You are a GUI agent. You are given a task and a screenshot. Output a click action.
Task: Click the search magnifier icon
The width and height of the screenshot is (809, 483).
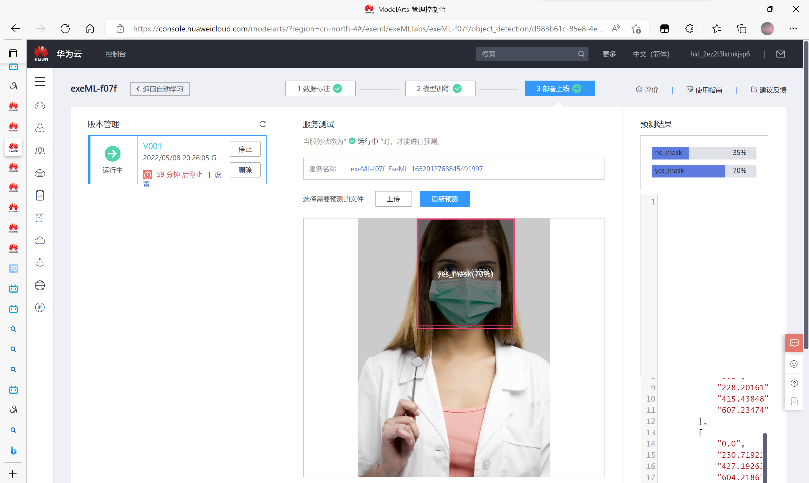(581, 54)
